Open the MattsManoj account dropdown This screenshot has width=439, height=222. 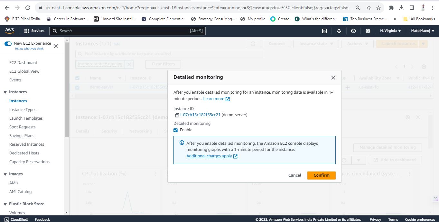423,31
